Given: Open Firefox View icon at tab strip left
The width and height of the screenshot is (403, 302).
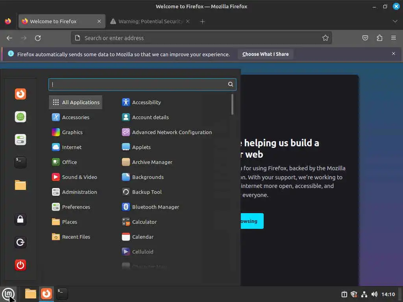Looking at the screenshot, I should tap(8, 21).
